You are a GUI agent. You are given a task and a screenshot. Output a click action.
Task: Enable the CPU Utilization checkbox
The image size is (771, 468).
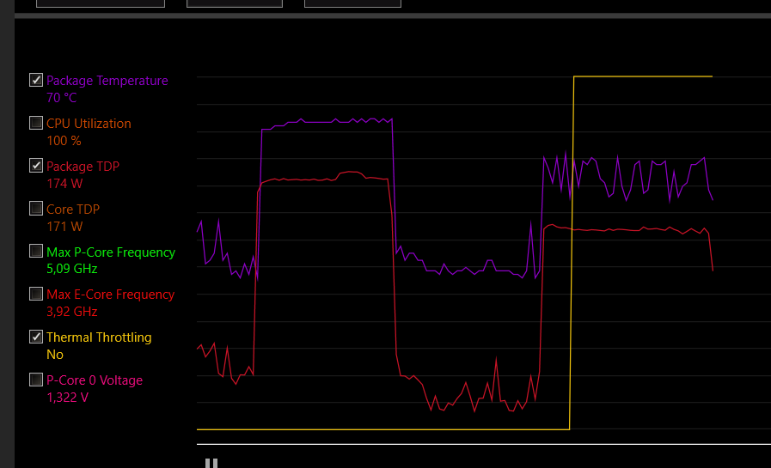click(x=36, y=123)
